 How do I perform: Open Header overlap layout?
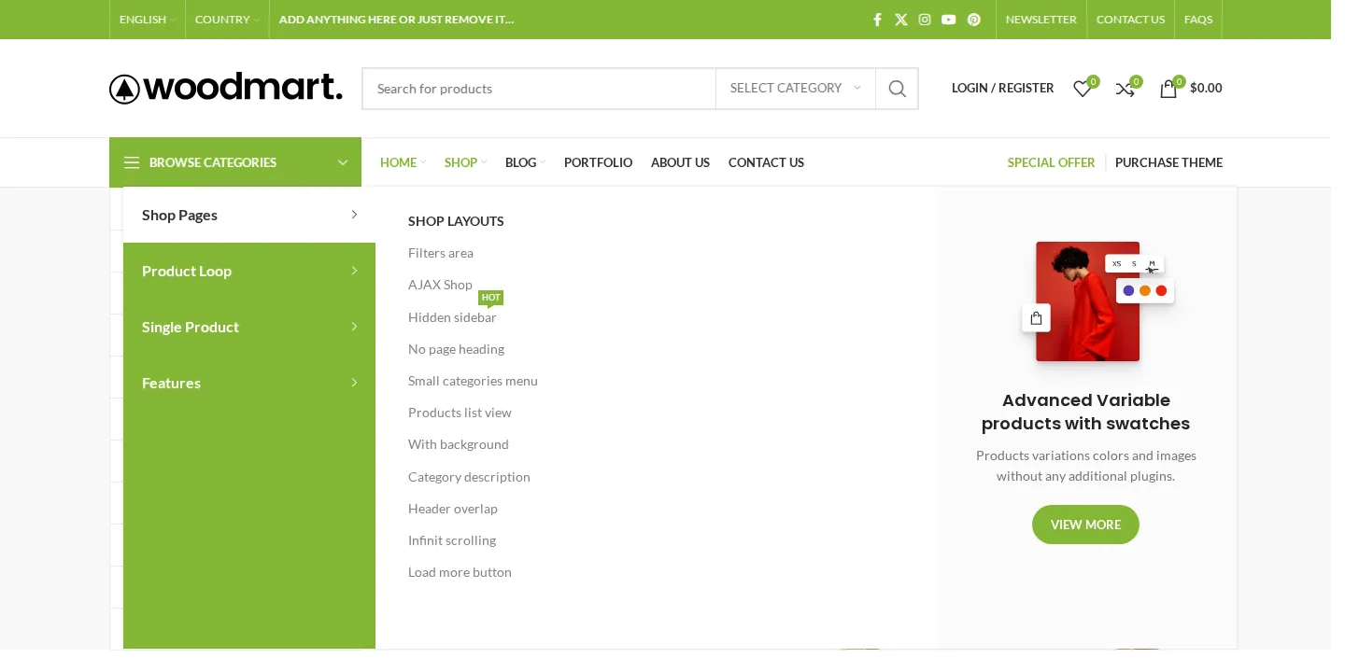[x=453, y=509]
